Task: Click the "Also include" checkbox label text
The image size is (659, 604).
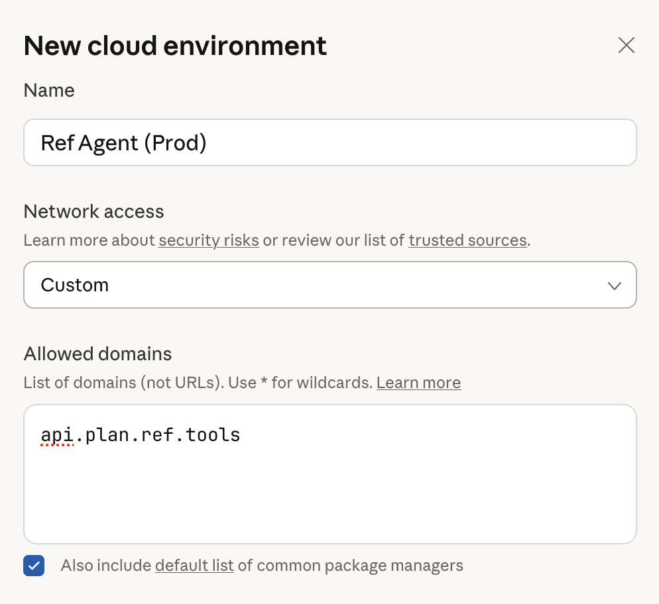Action: (x=106, y=566)
